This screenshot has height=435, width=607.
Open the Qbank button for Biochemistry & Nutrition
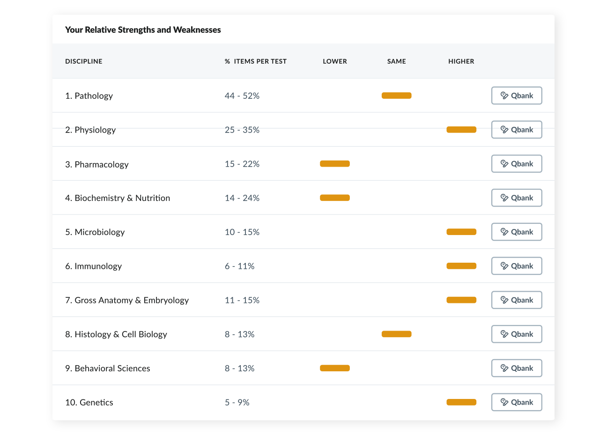click(x=517, y=198)
